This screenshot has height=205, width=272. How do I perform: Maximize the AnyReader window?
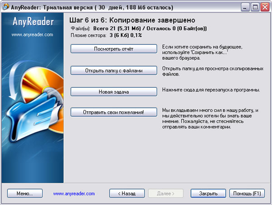[255, 7]
